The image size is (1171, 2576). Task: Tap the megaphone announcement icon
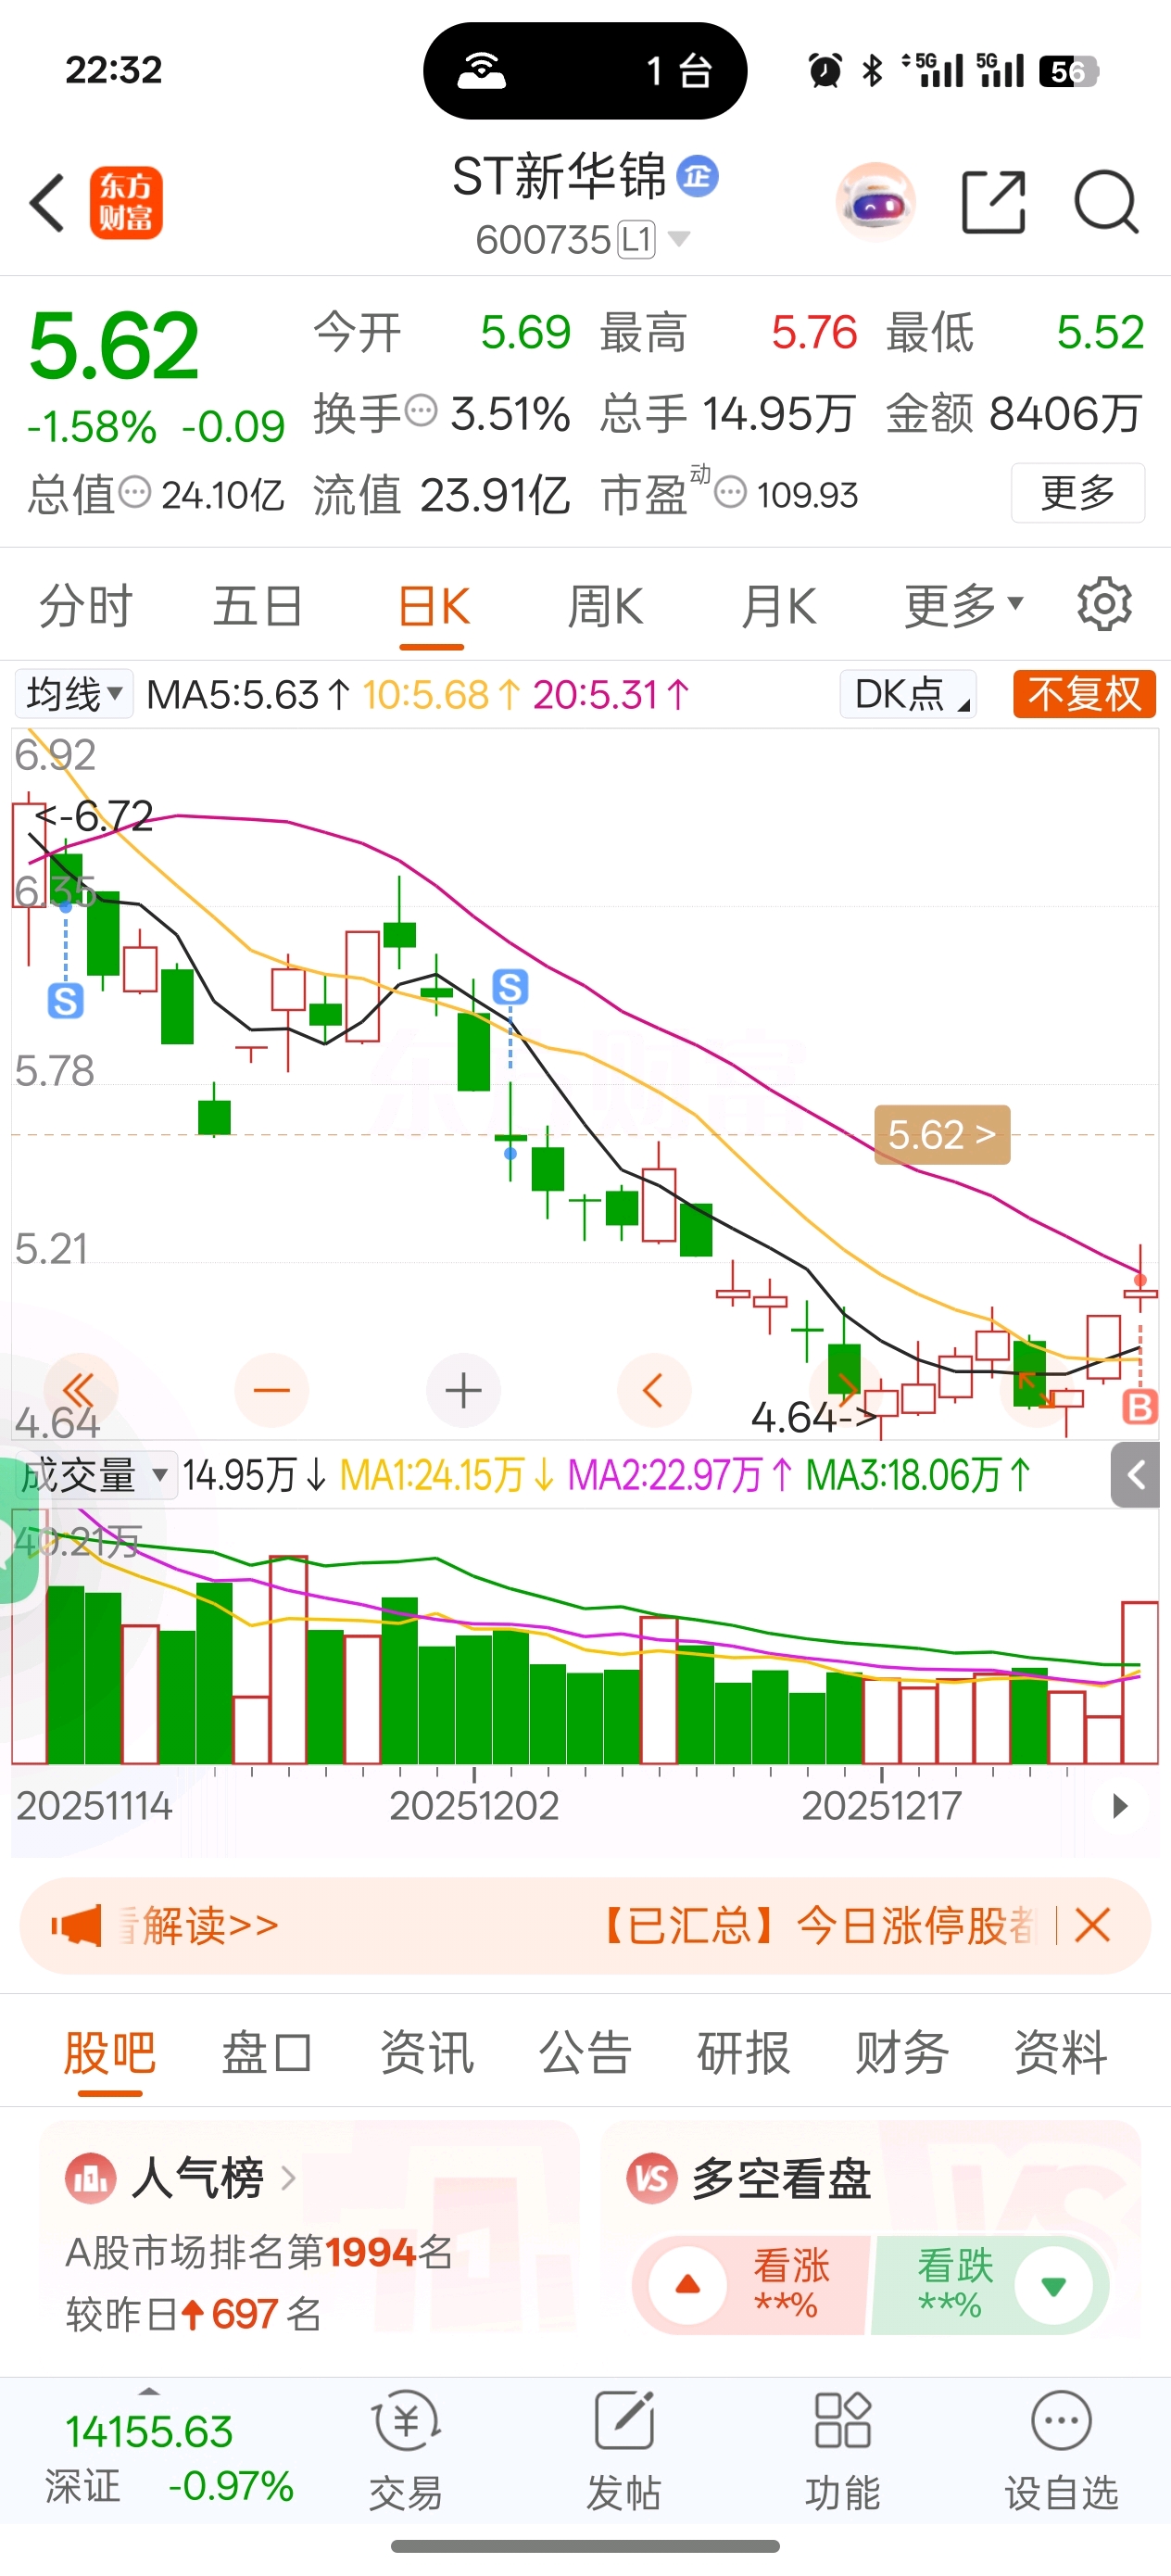[77, 1925]
